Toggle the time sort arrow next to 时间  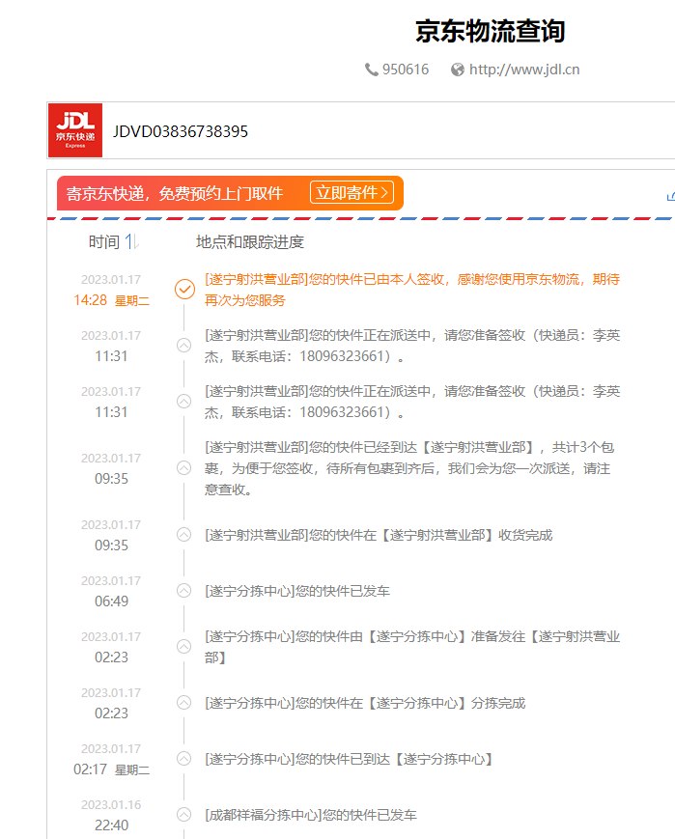click(131, 242)
